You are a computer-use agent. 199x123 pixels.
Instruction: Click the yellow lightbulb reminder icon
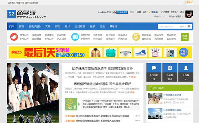[150, 12]
